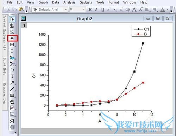Toggle Italic formatting
Image resolution: width=176 pixels, height=136 pixels.
[x=96, y=9]
